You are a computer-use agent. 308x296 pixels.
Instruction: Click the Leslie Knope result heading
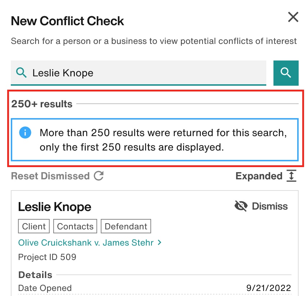coord(55,207)
